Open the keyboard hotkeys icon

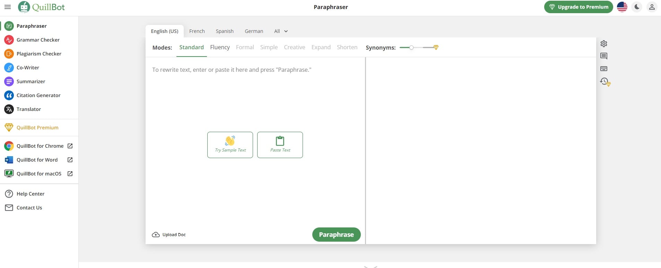pyautogui.click(x=604, y=69)
